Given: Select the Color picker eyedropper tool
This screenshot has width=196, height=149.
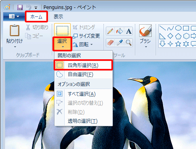Looking at the screenshot, I should 120,43.
